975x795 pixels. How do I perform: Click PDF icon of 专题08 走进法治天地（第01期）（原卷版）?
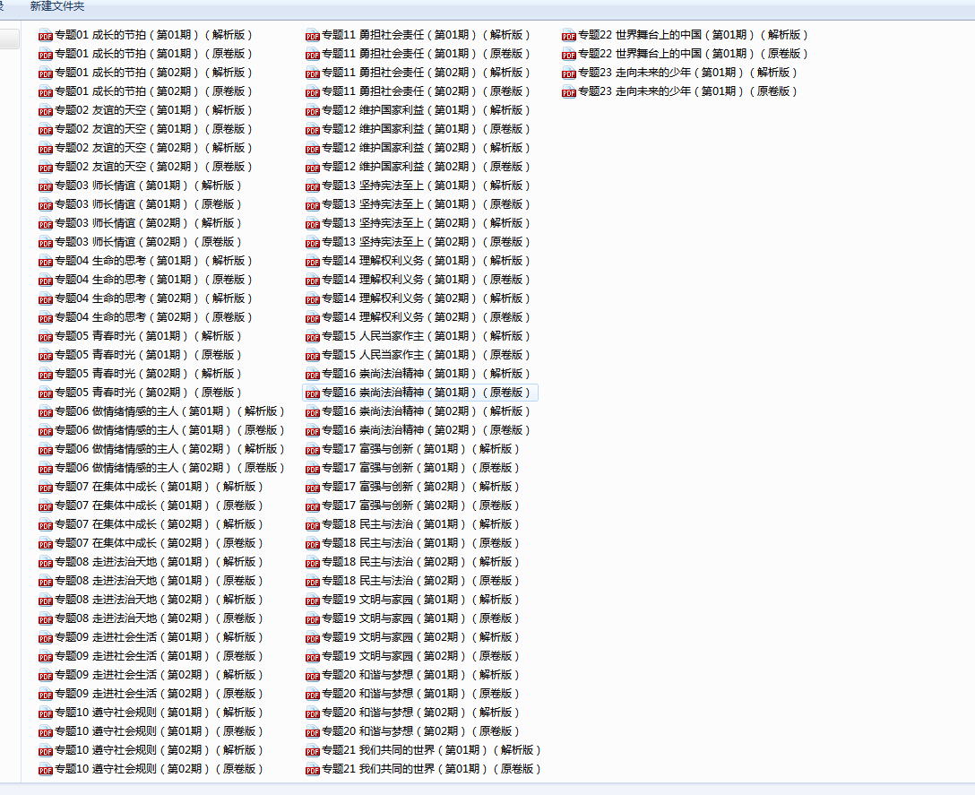[46, 582]
